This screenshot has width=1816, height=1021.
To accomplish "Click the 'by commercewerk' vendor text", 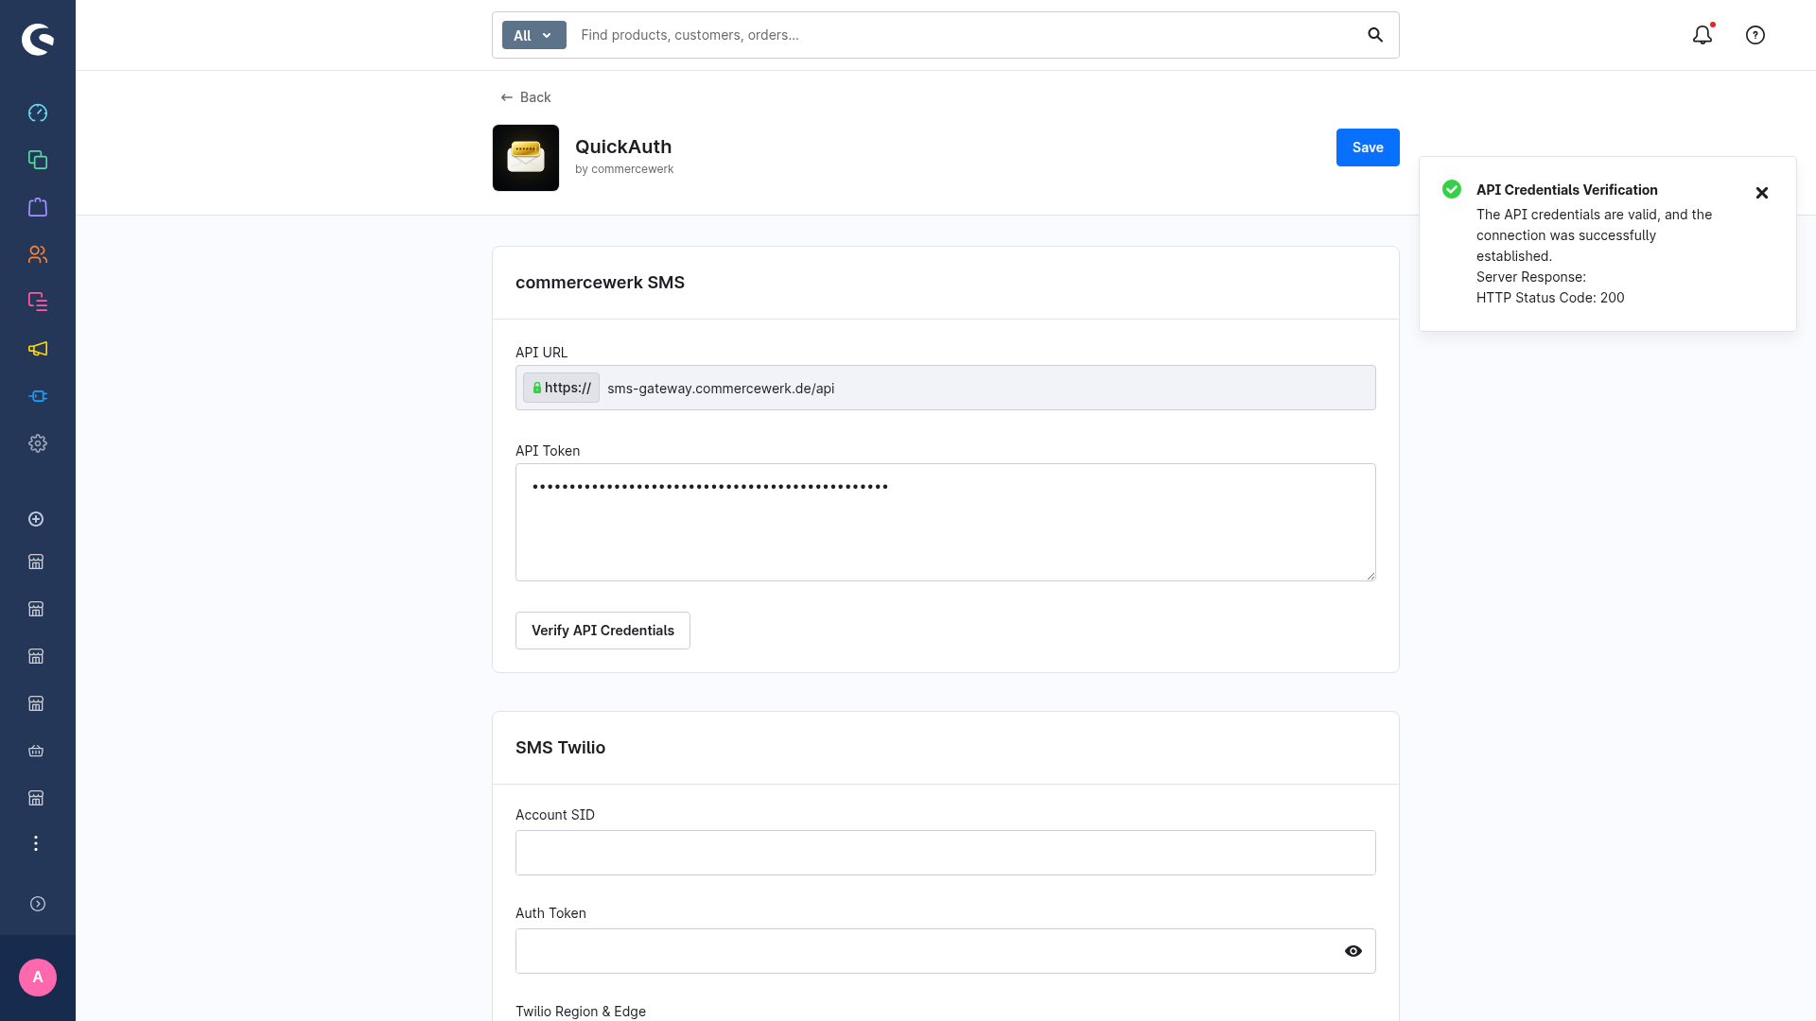I will tap(624, 169).
